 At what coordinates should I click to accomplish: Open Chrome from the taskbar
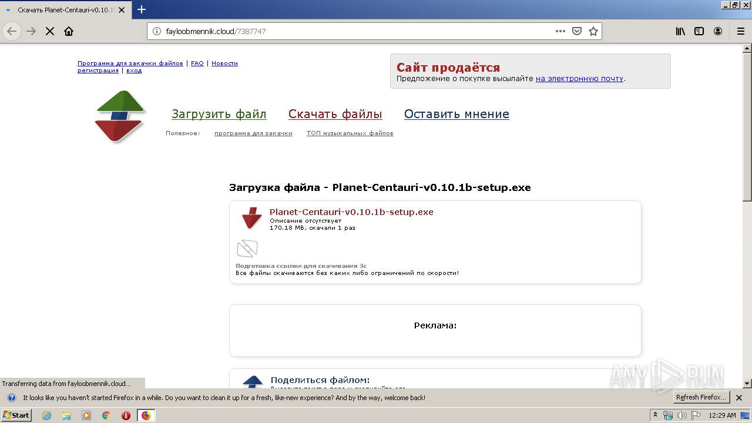pos(106,415)
